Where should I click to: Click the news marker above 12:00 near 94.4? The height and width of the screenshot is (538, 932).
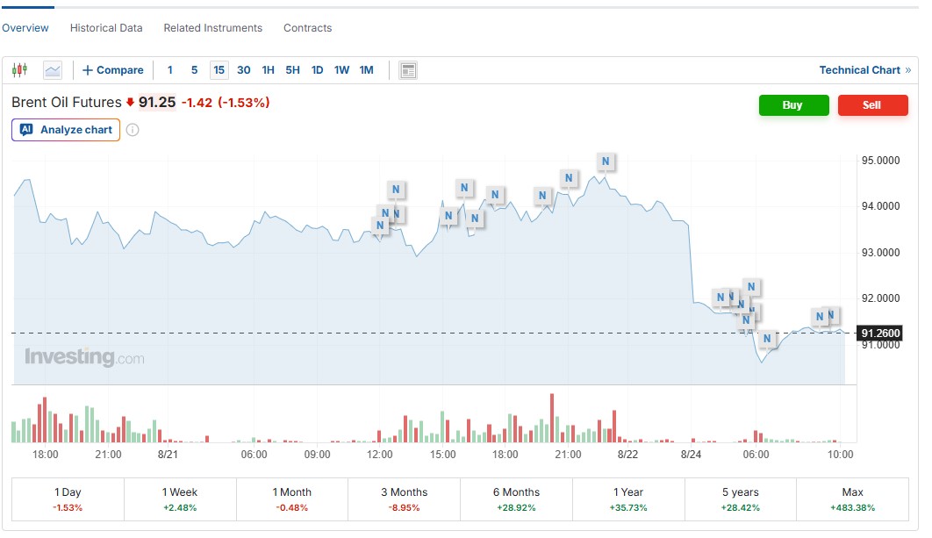click(396, 190)
